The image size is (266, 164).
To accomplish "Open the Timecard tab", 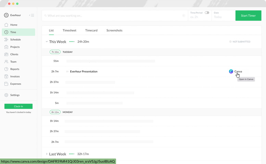I will tap(91, 30).
